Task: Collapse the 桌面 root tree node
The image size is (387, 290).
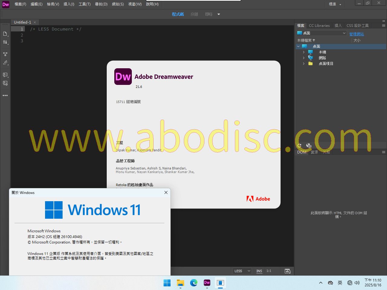Action: pyautogui.click(x=298, y=47)
